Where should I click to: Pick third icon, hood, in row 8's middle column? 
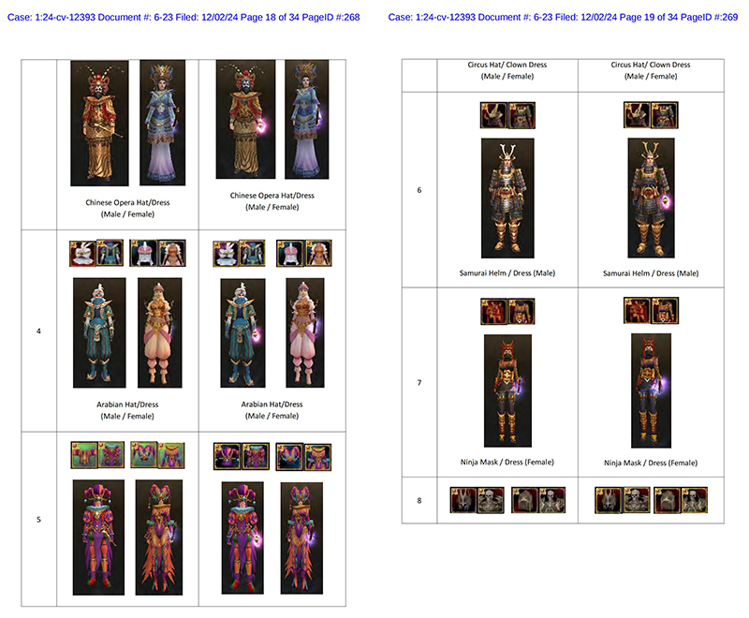pyautogui.click(x=524, y=500)
